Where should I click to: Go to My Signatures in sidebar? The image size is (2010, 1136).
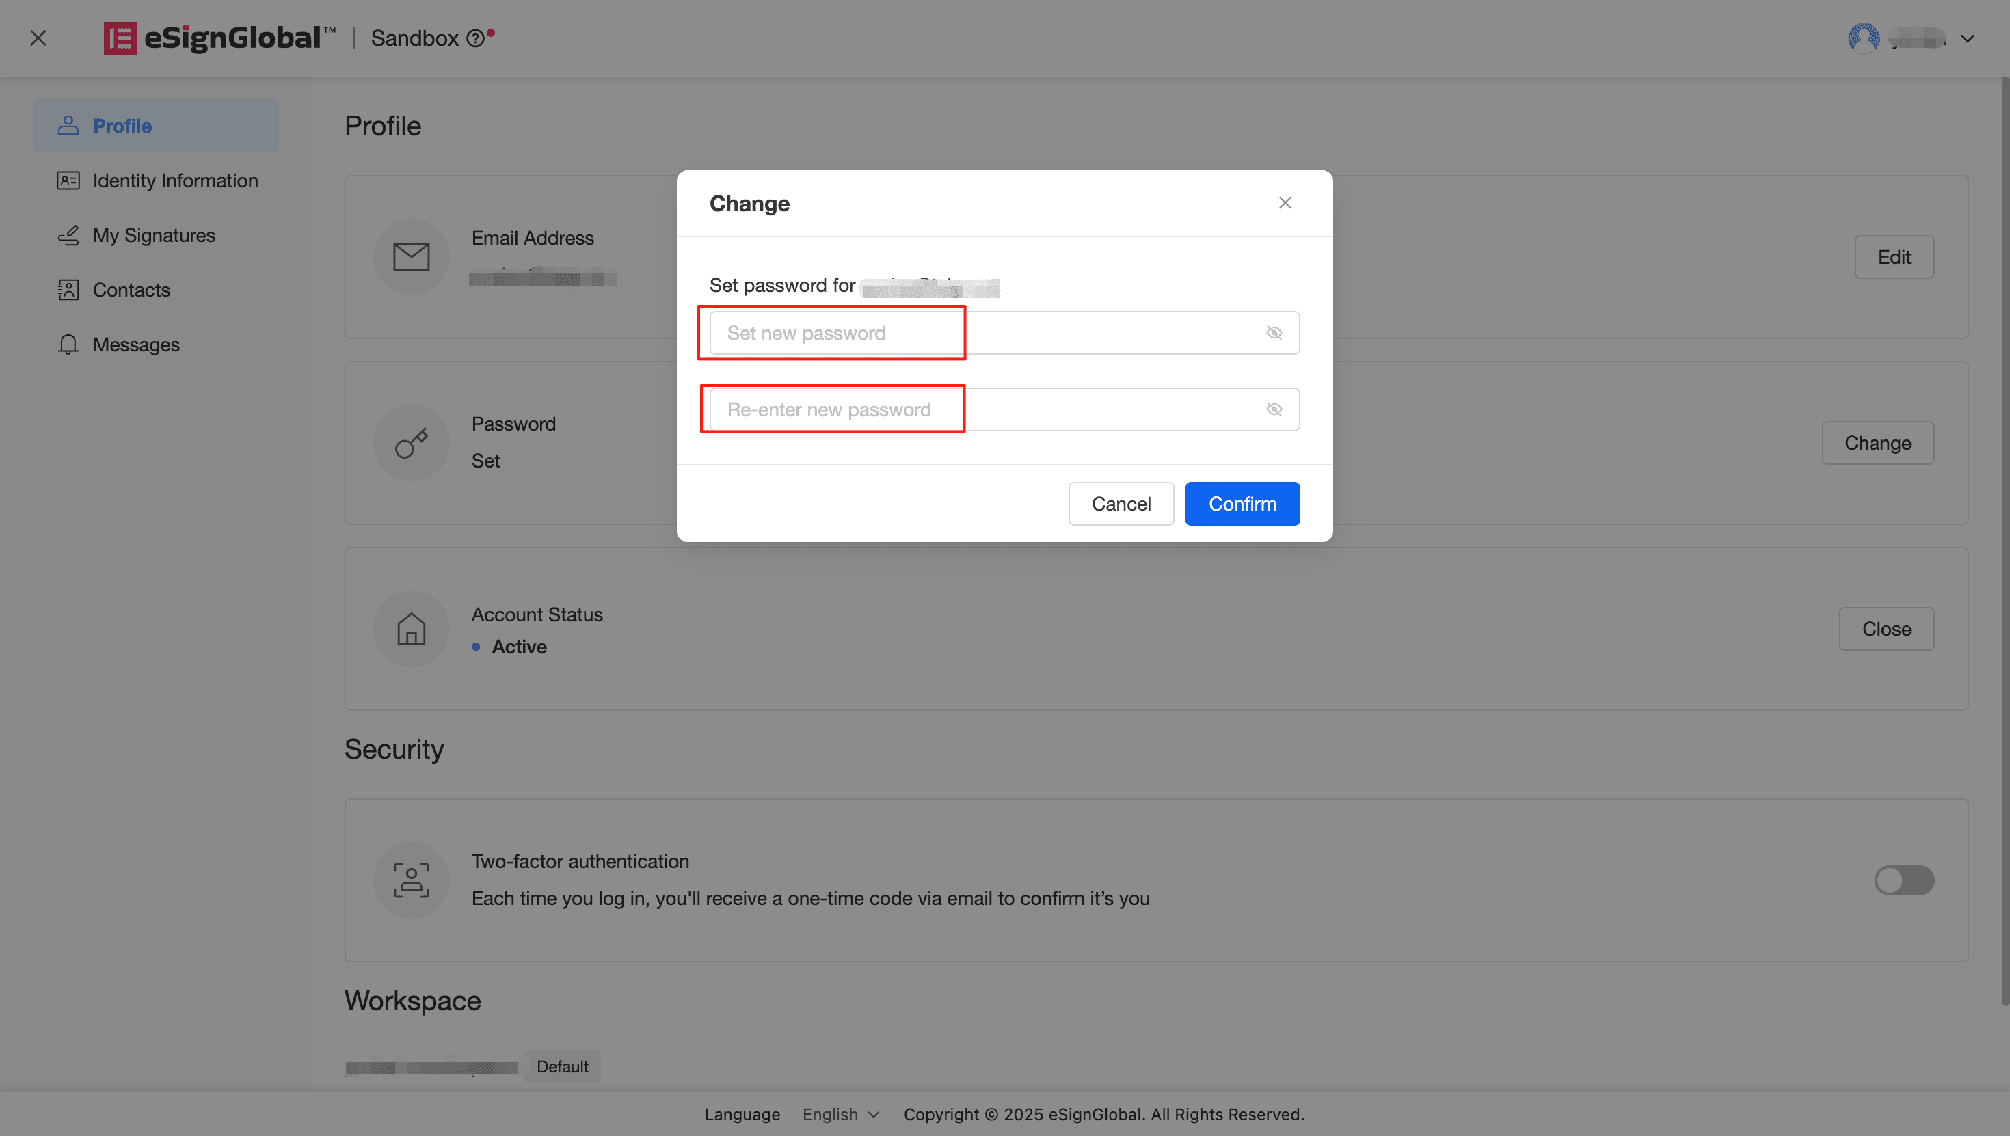point(154,235)
